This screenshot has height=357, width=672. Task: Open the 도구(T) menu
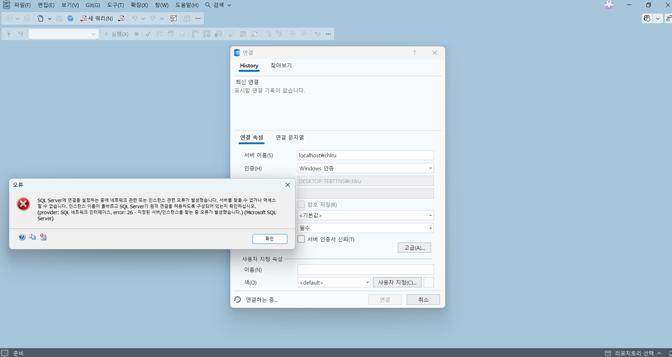click(115, 5)
